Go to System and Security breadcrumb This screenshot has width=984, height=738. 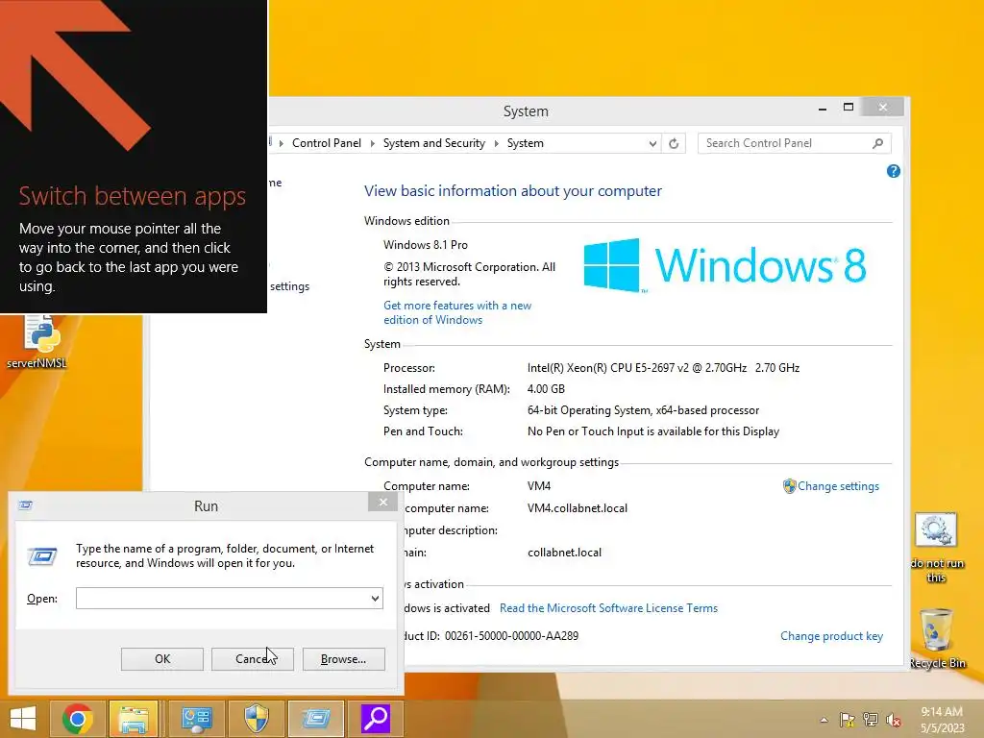point(434,143)
